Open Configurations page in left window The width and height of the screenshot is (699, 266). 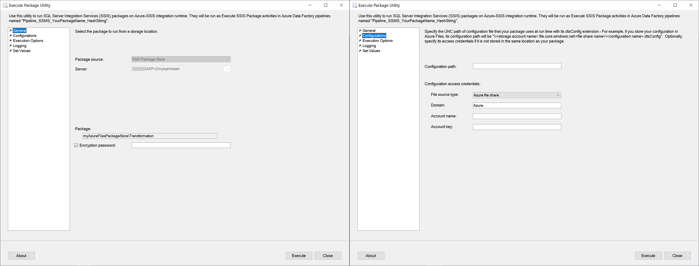point(24,36)
